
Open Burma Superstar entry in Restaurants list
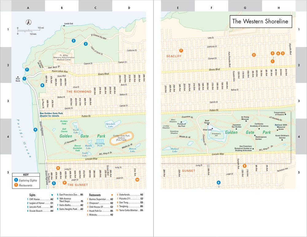click(99, 199)
